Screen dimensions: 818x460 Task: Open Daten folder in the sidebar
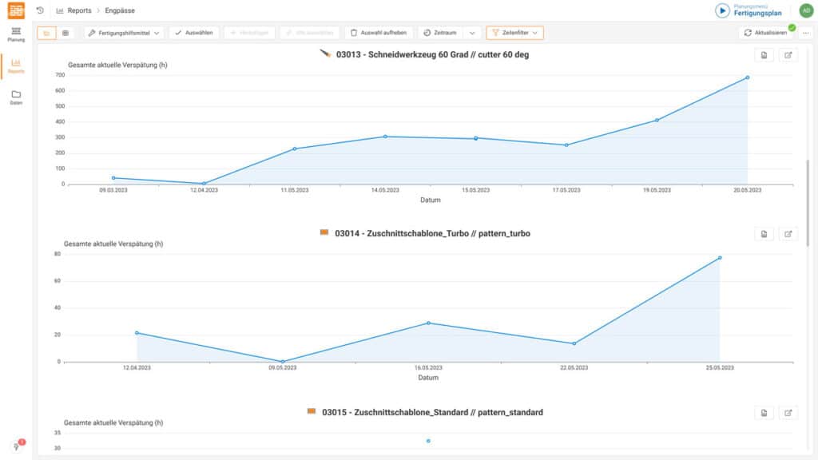tap(16, 97)
